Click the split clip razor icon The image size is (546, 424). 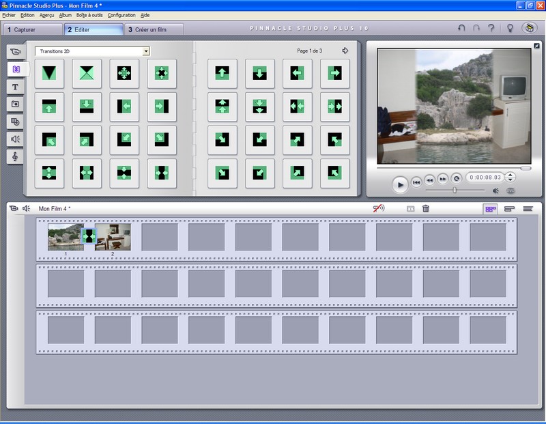coord(411,209)
